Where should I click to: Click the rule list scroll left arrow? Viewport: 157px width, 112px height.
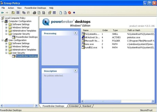83,101
